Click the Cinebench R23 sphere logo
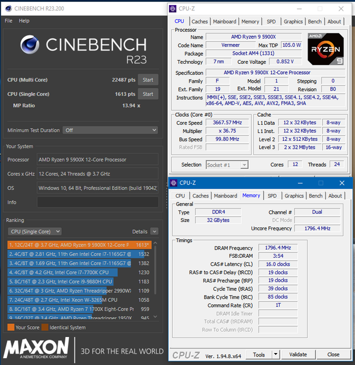 click(30, 44)
